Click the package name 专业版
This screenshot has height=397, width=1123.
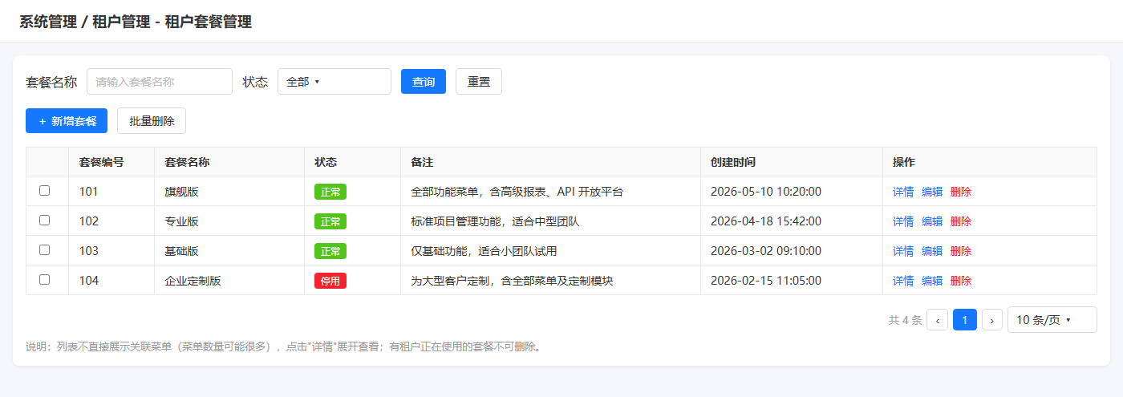click(181, 221)
